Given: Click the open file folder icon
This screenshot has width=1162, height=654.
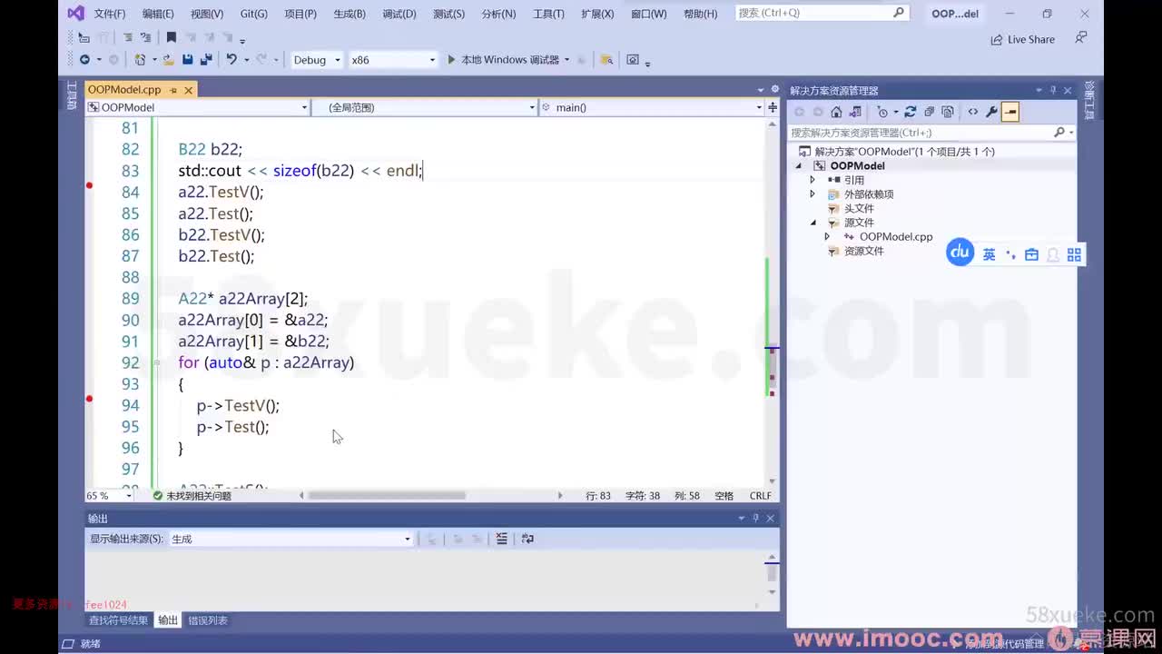Looking at the screenshot, I should coord(168,59).
